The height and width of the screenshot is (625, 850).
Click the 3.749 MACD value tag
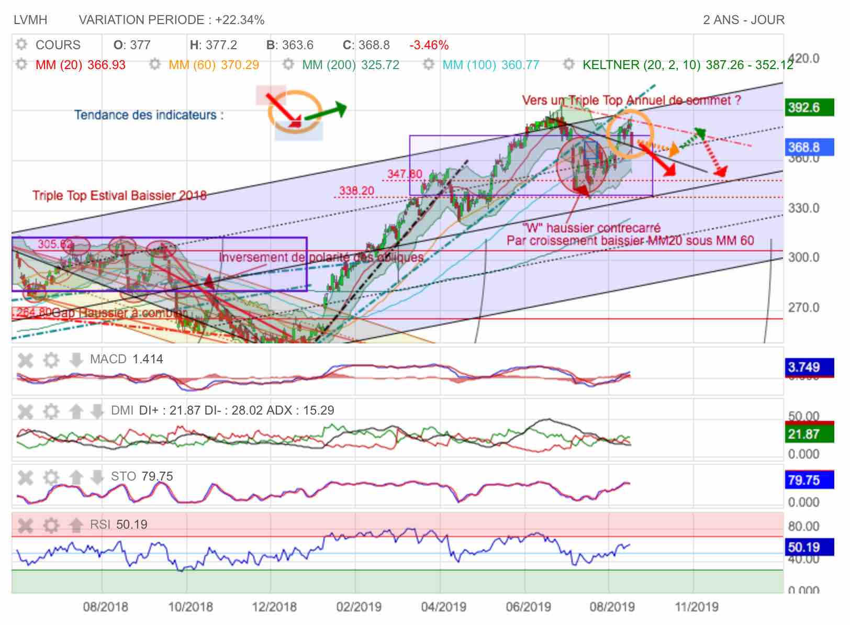coord(809,367)
